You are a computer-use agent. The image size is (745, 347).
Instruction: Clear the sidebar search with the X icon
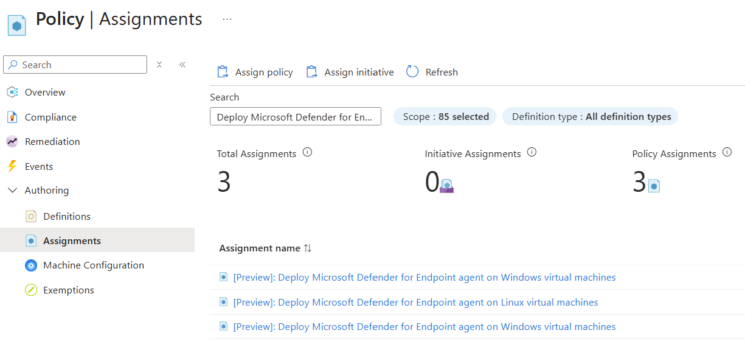[x=159, y=65]
